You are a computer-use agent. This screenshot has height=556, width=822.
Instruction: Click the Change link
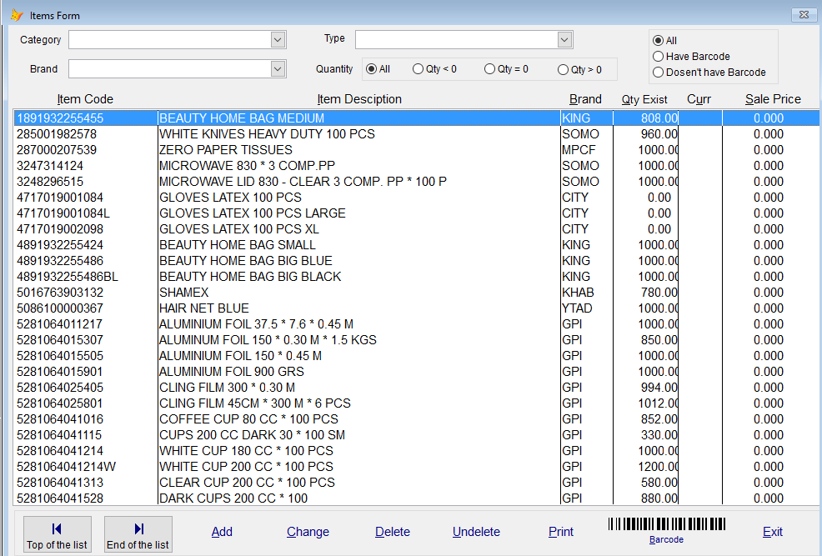[x=308, y=531]
